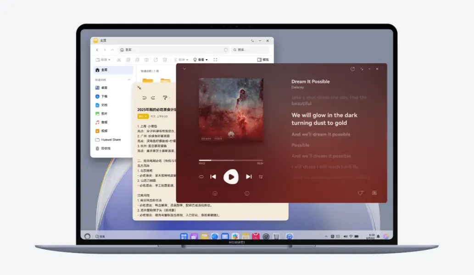This screenshot has height=275, width=474.
Task: Click the Copy icon in file manager toolbar
Action: [128, 60]
